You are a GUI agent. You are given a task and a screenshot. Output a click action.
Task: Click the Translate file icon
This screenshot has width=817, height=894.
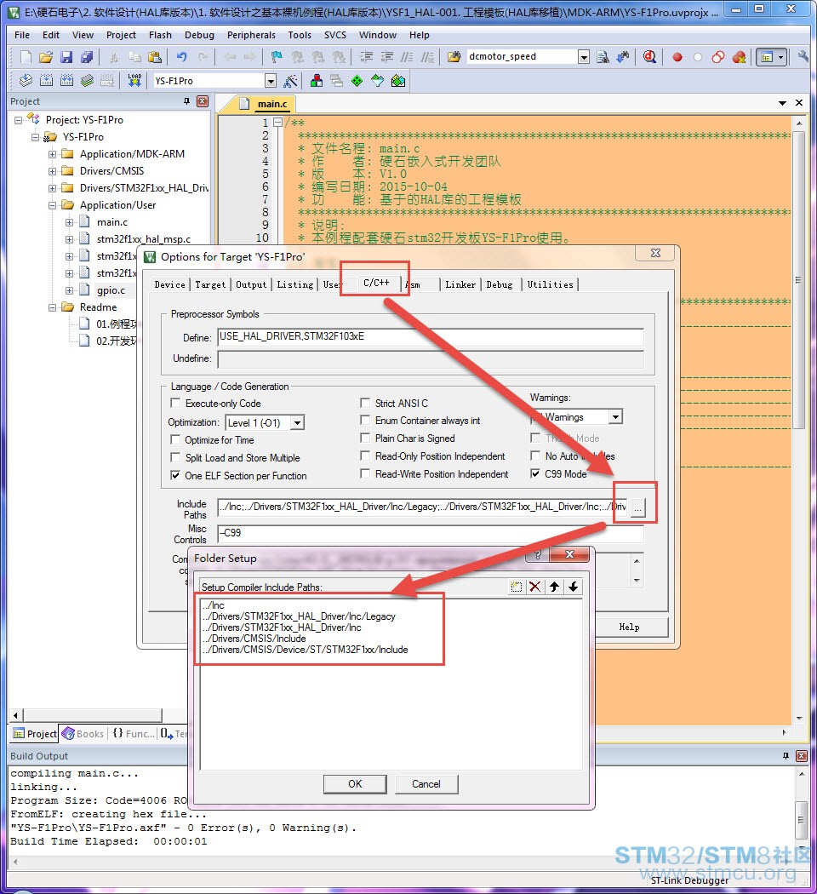(x=26, y=80)
